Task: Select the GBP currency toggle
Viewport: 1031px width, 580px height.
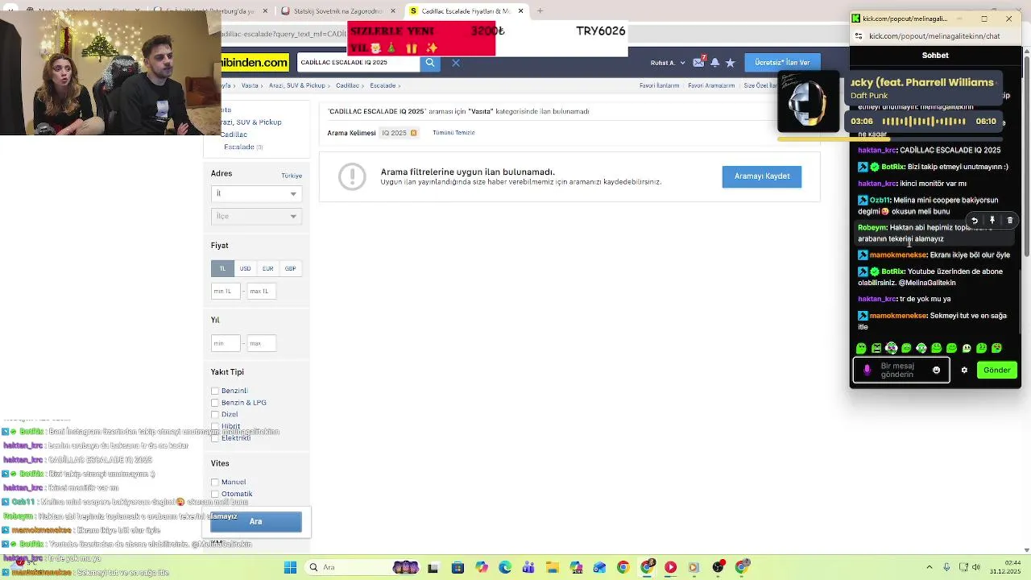Action: click(290, 268)
